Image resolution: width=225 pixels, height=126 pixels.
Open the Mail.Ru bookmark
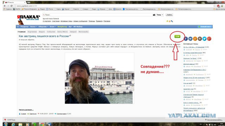pos(17,9)
